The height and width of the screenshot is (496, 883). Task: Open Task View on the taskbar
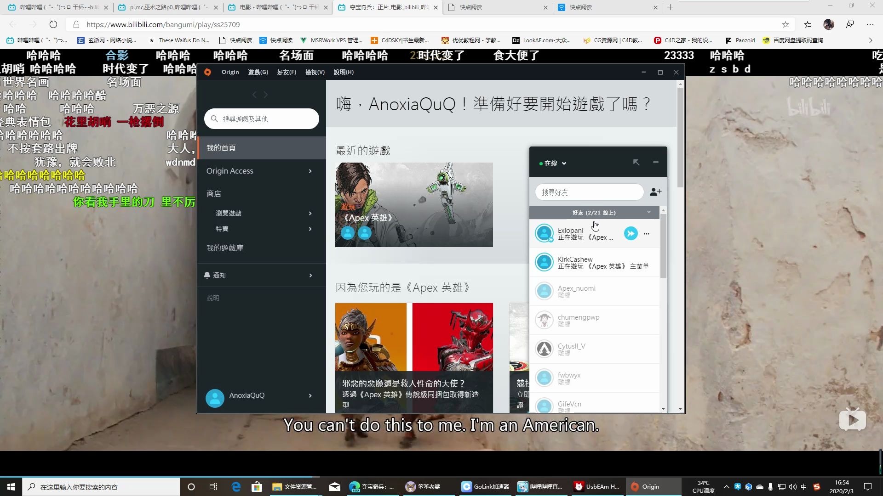point(213,487)
